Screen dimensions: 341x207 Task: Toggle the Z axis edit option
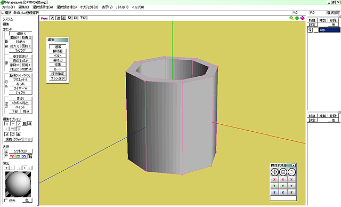[19, 124]
